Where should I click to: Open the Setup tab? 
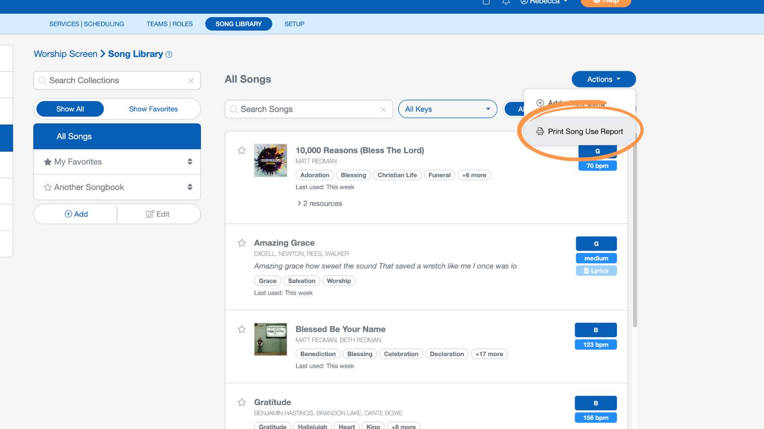(294, 24)
